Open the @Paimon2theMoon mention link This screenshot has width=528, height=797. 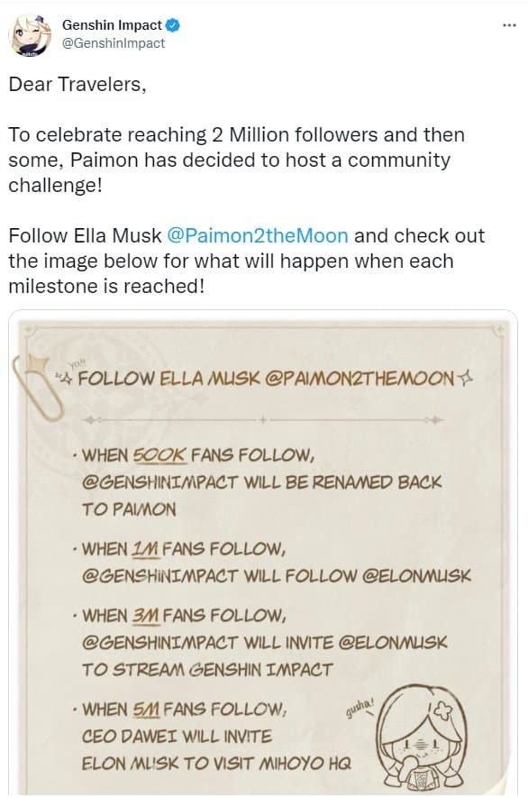tap(257, 235)
